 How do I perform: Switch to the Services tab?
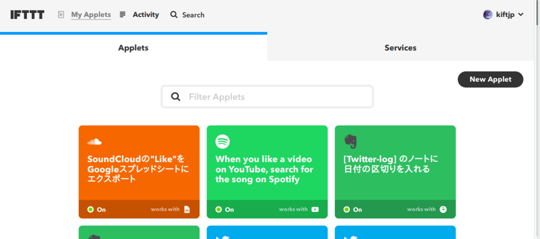(400, 48)
